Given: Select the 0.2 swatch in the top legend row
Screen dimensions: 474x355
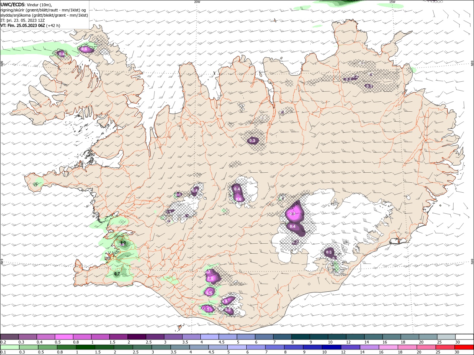Looking at the screenshot, I should pos(9,337).
